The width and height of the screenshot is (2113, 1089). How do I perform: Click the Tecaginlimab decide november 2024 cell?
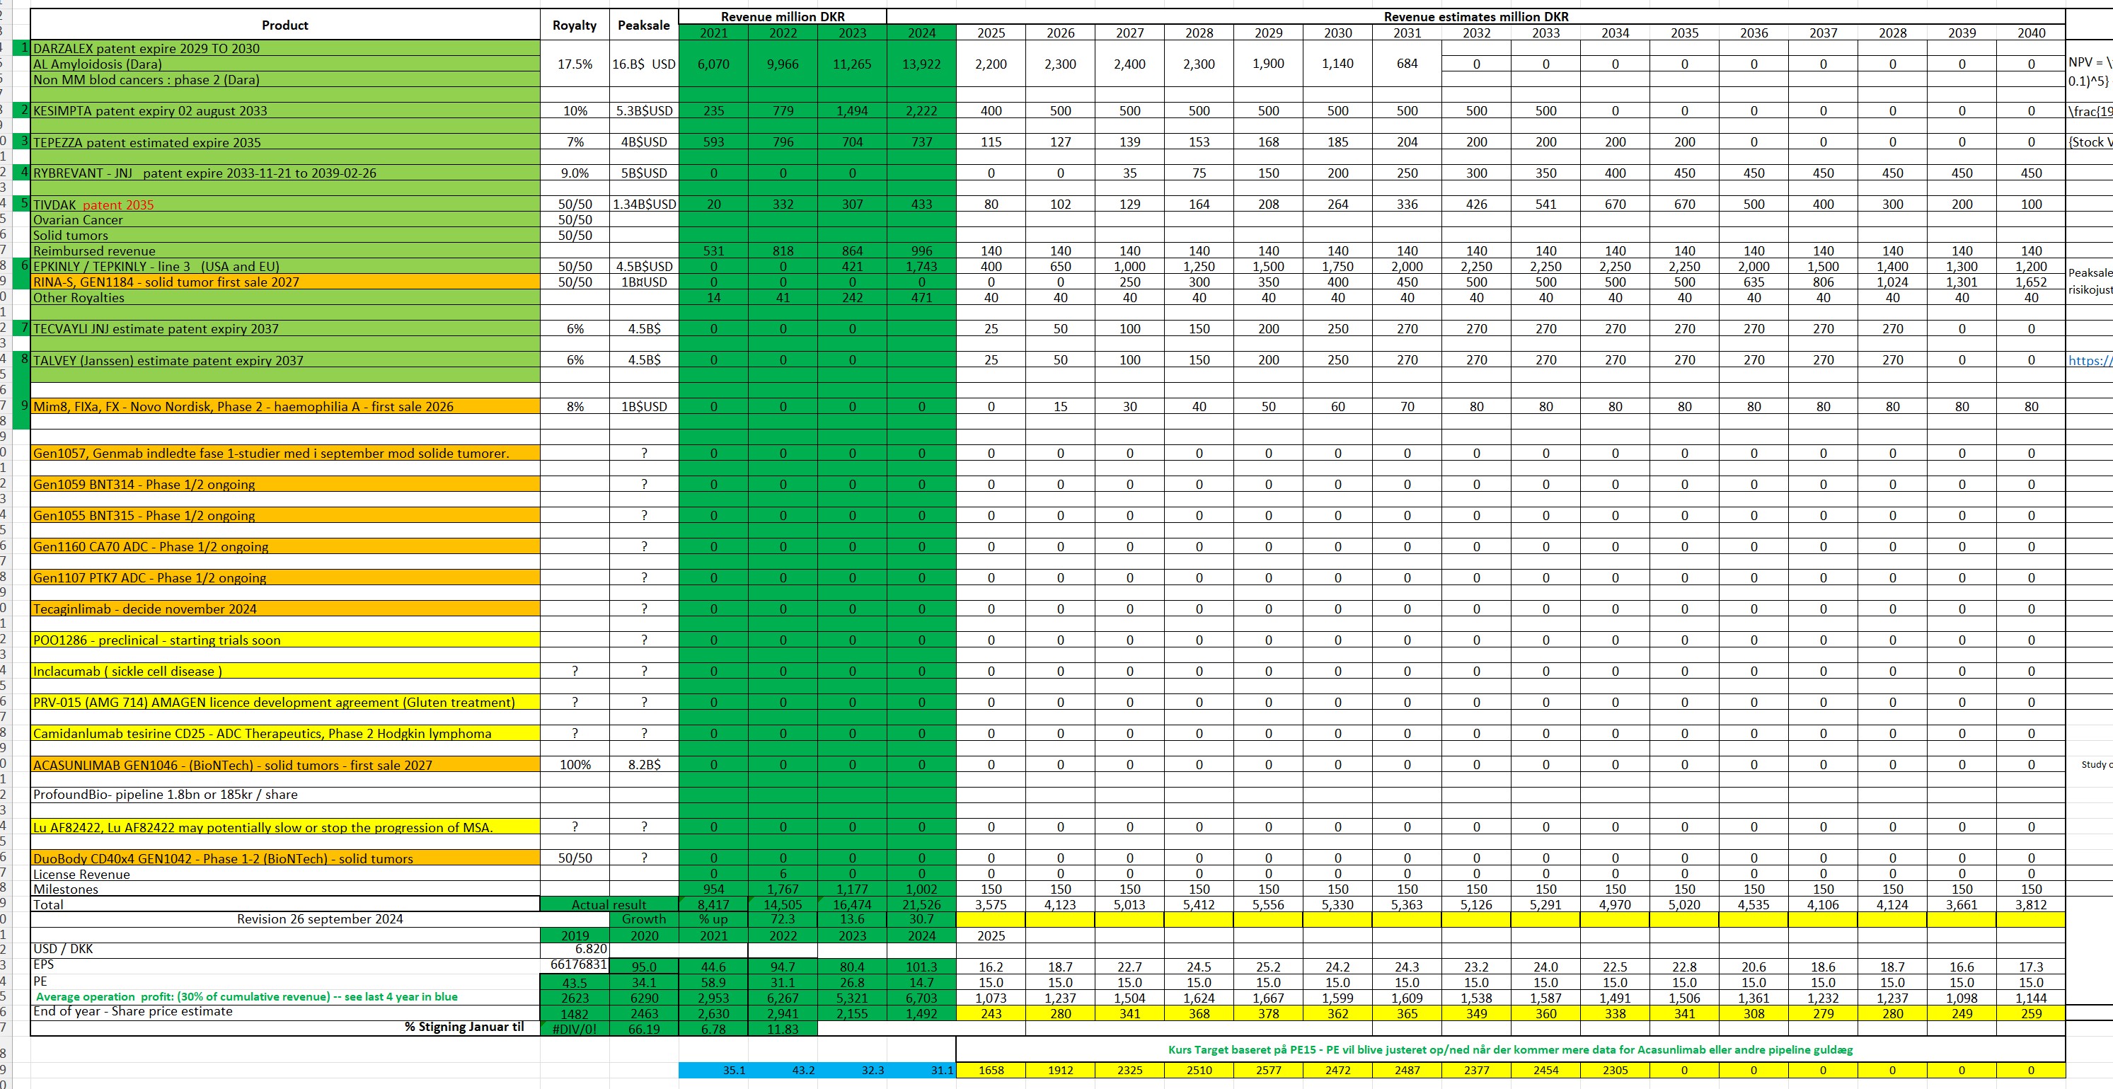coord(285,609)
